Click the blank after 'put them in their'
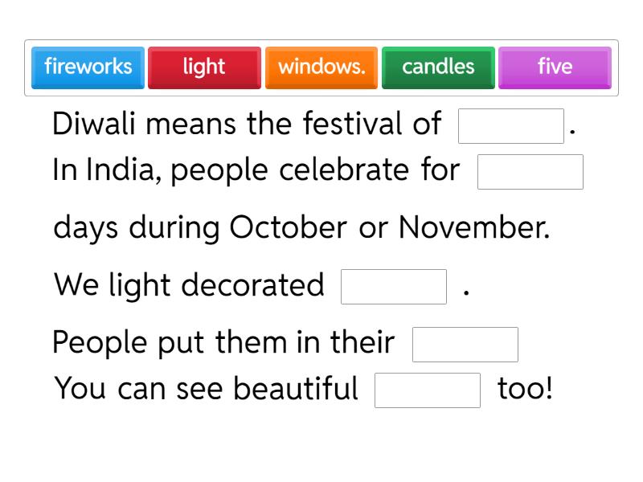The width and height of the screenshot is (643, 482). (465, 344)
